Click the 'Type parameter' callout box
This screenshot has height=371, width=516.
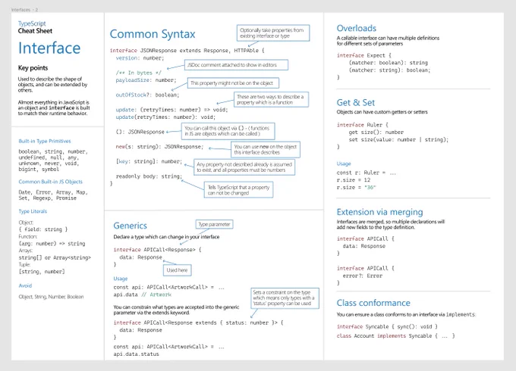point(214,224)
